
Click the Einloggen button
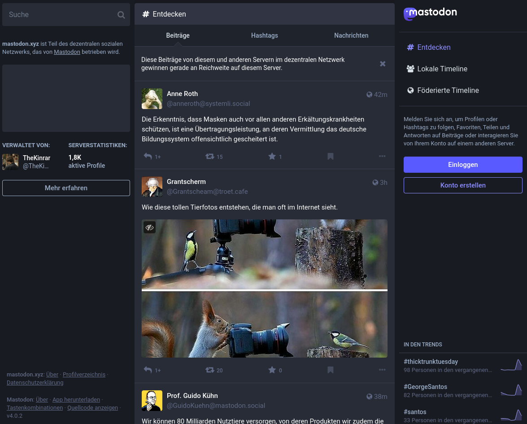463,165
